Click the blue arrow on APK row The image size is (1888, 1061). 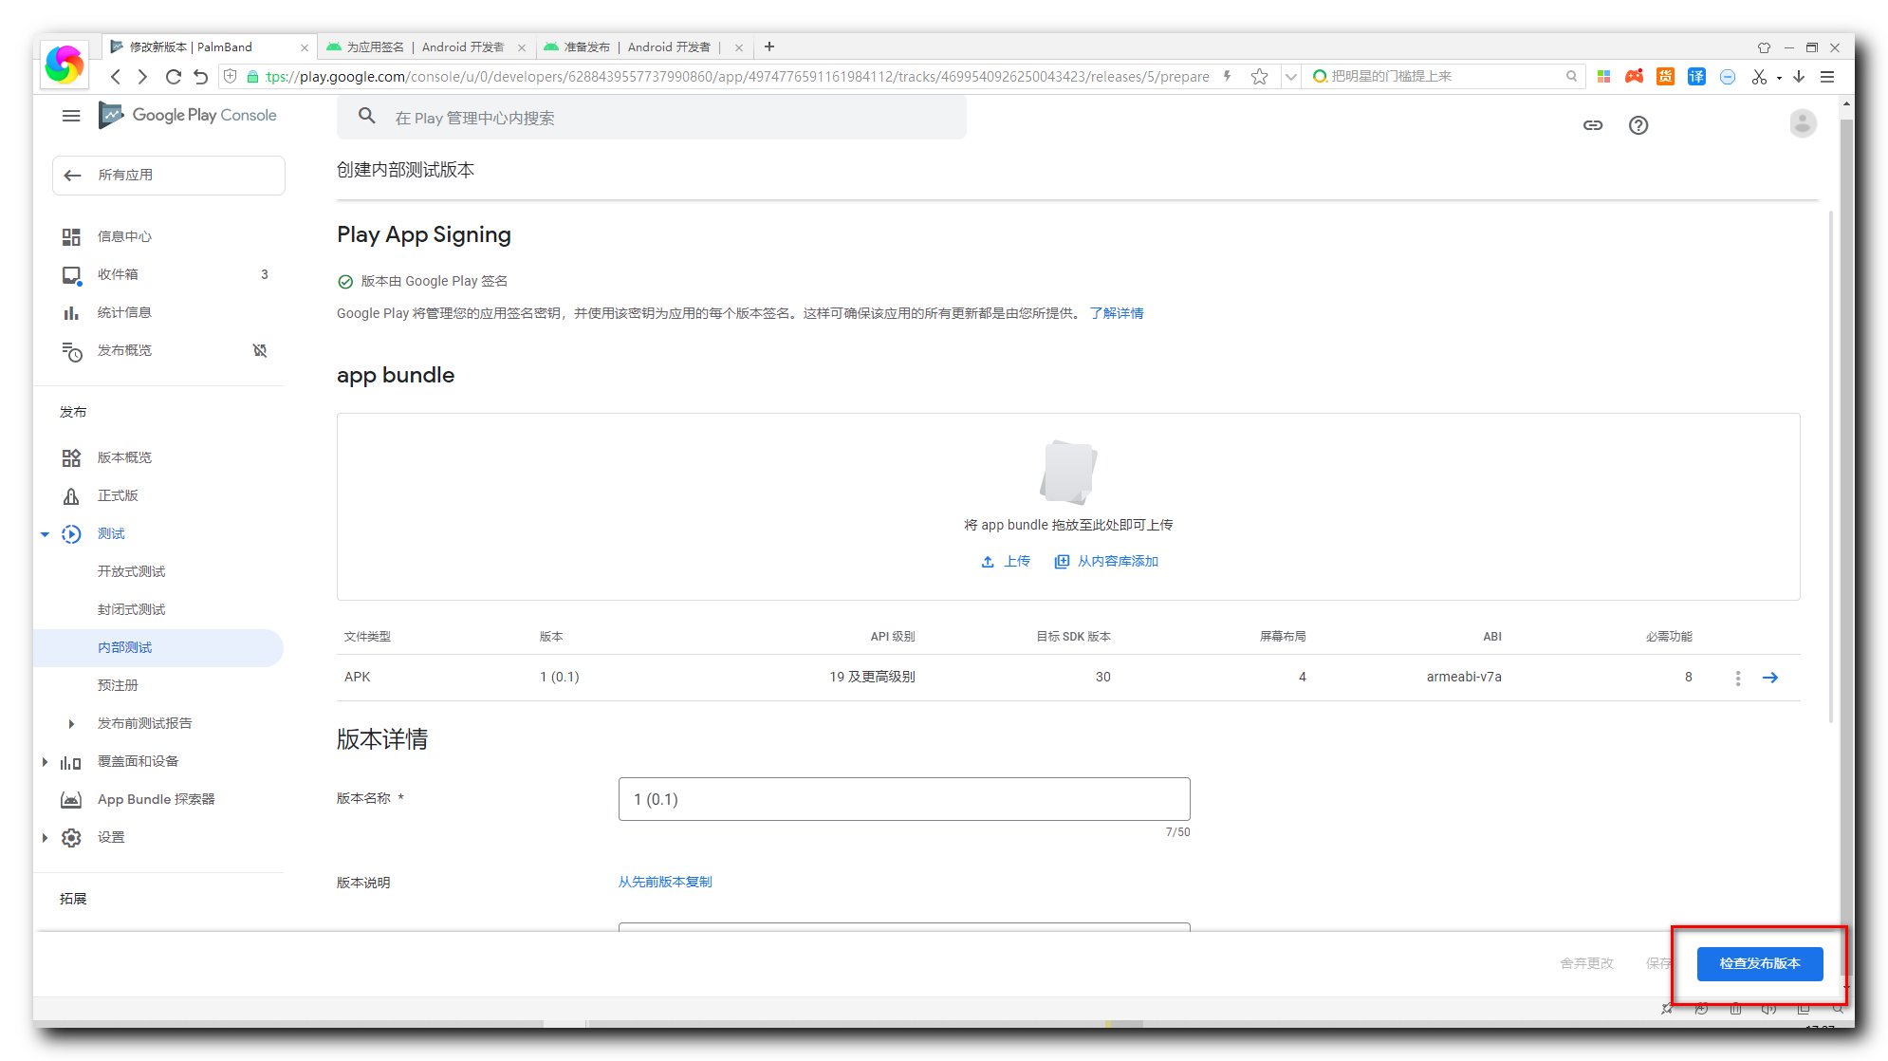1769,678
